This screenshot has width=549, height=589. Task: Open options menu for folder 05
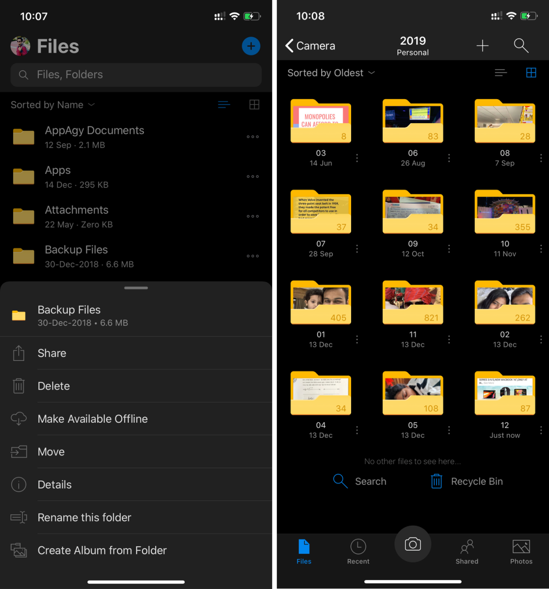click(x=449, y=430)
